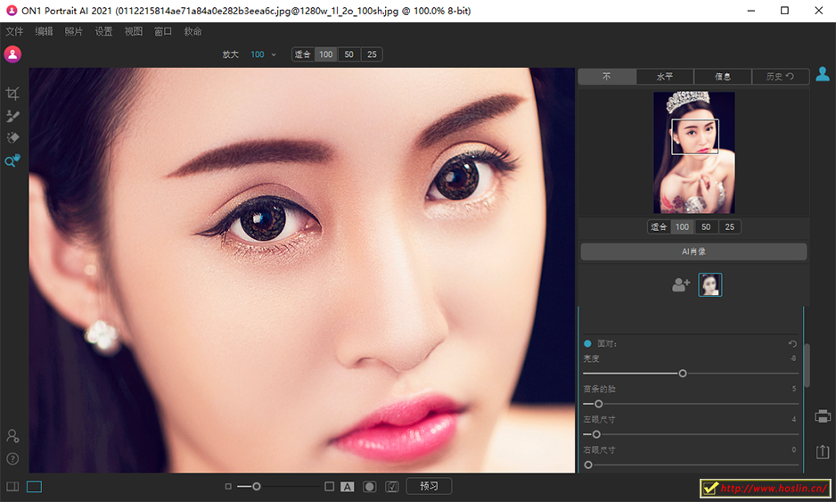This screenshot has width=836, height=502.
Task: Click the Add Face icon
Action: 681,285
